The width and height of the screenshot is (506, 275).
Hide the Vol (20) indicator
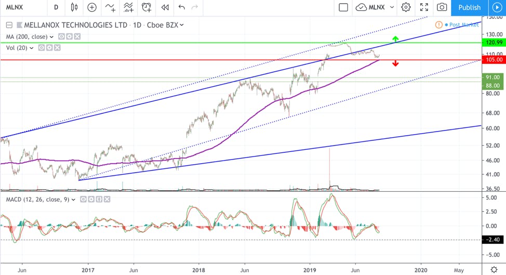42,48
